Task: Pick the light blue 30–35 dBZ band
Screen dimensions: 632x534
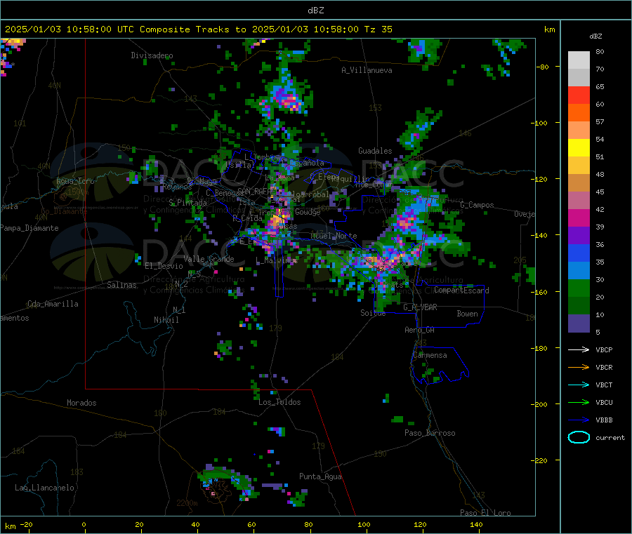Action: 579,271
